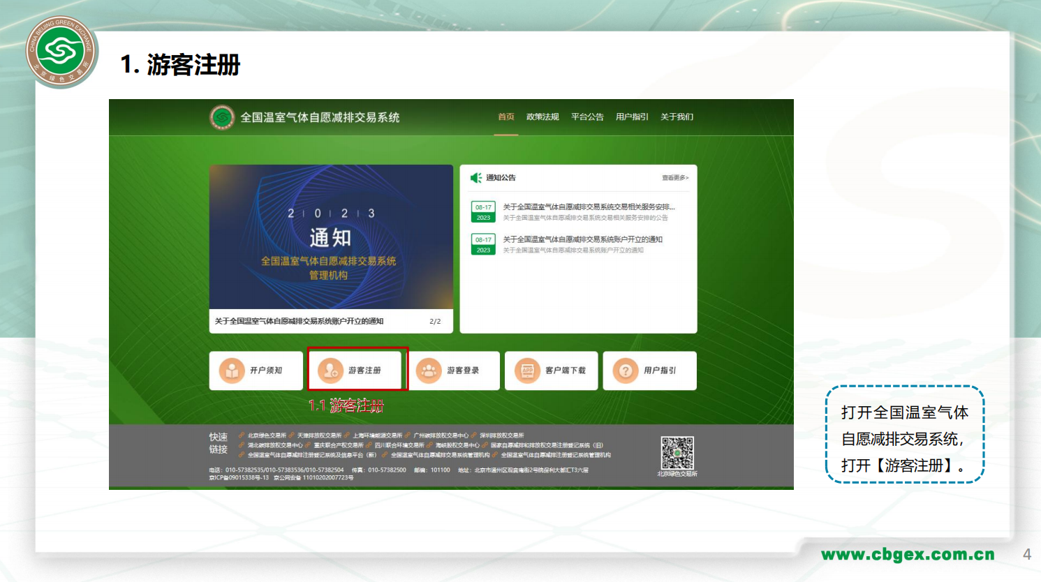Click the 客户端下载 APP icon
Image resolution: width=1041 pixels, height=582 pixels.
[x=527, y=371]
